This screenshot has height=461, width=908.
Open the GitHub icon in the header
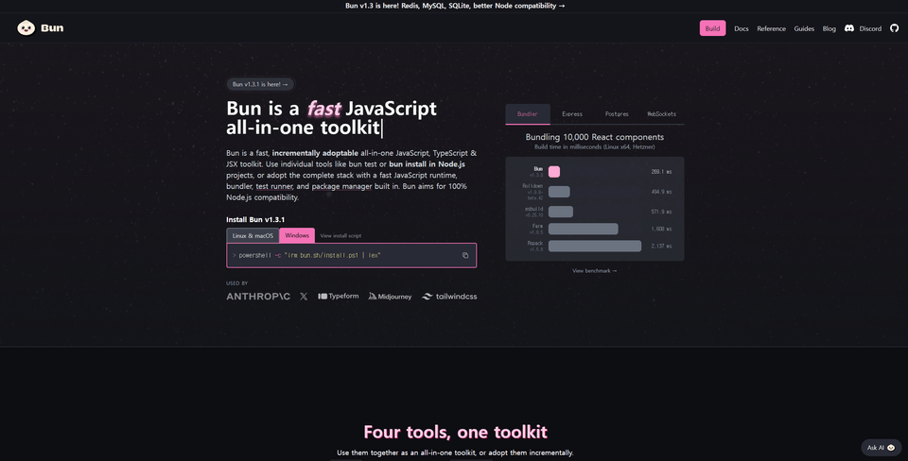894,28
